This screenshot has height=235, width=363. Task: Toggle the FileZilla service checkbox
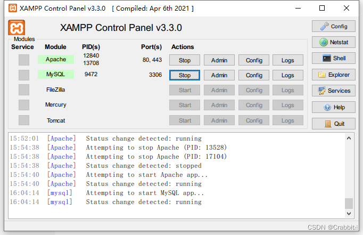click(x=24, y=90)
